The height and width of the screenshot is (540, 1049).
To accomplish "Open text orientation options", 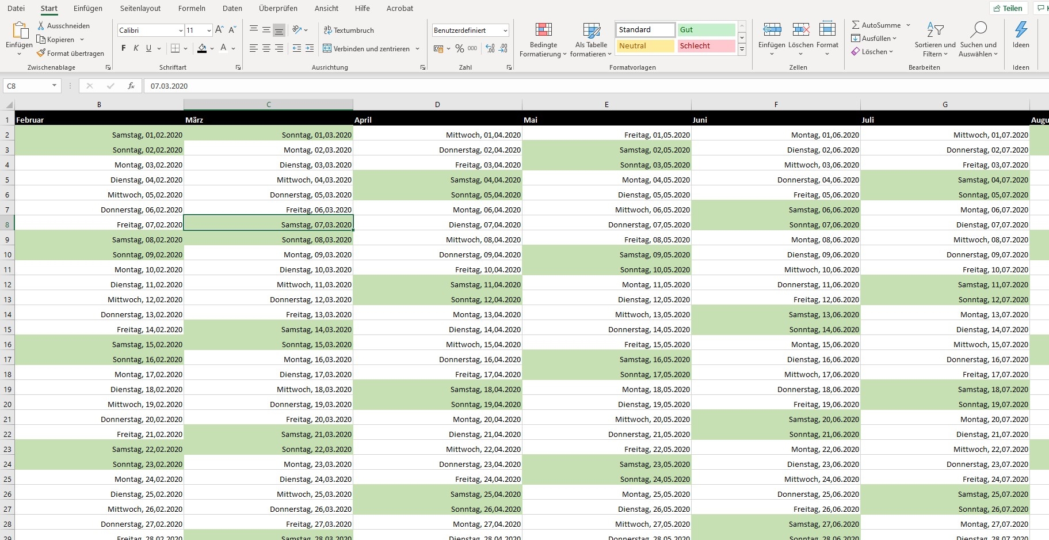I will coord(300,30).
